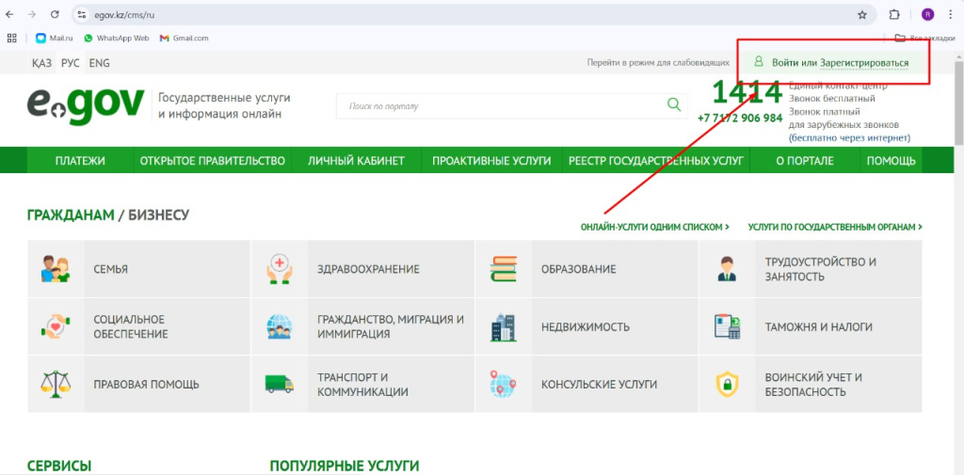Open the ПРАВОВАЯ ПОМОЩЬ category
The height and width of the screenshot is (475, 964).
click(139, 384)
